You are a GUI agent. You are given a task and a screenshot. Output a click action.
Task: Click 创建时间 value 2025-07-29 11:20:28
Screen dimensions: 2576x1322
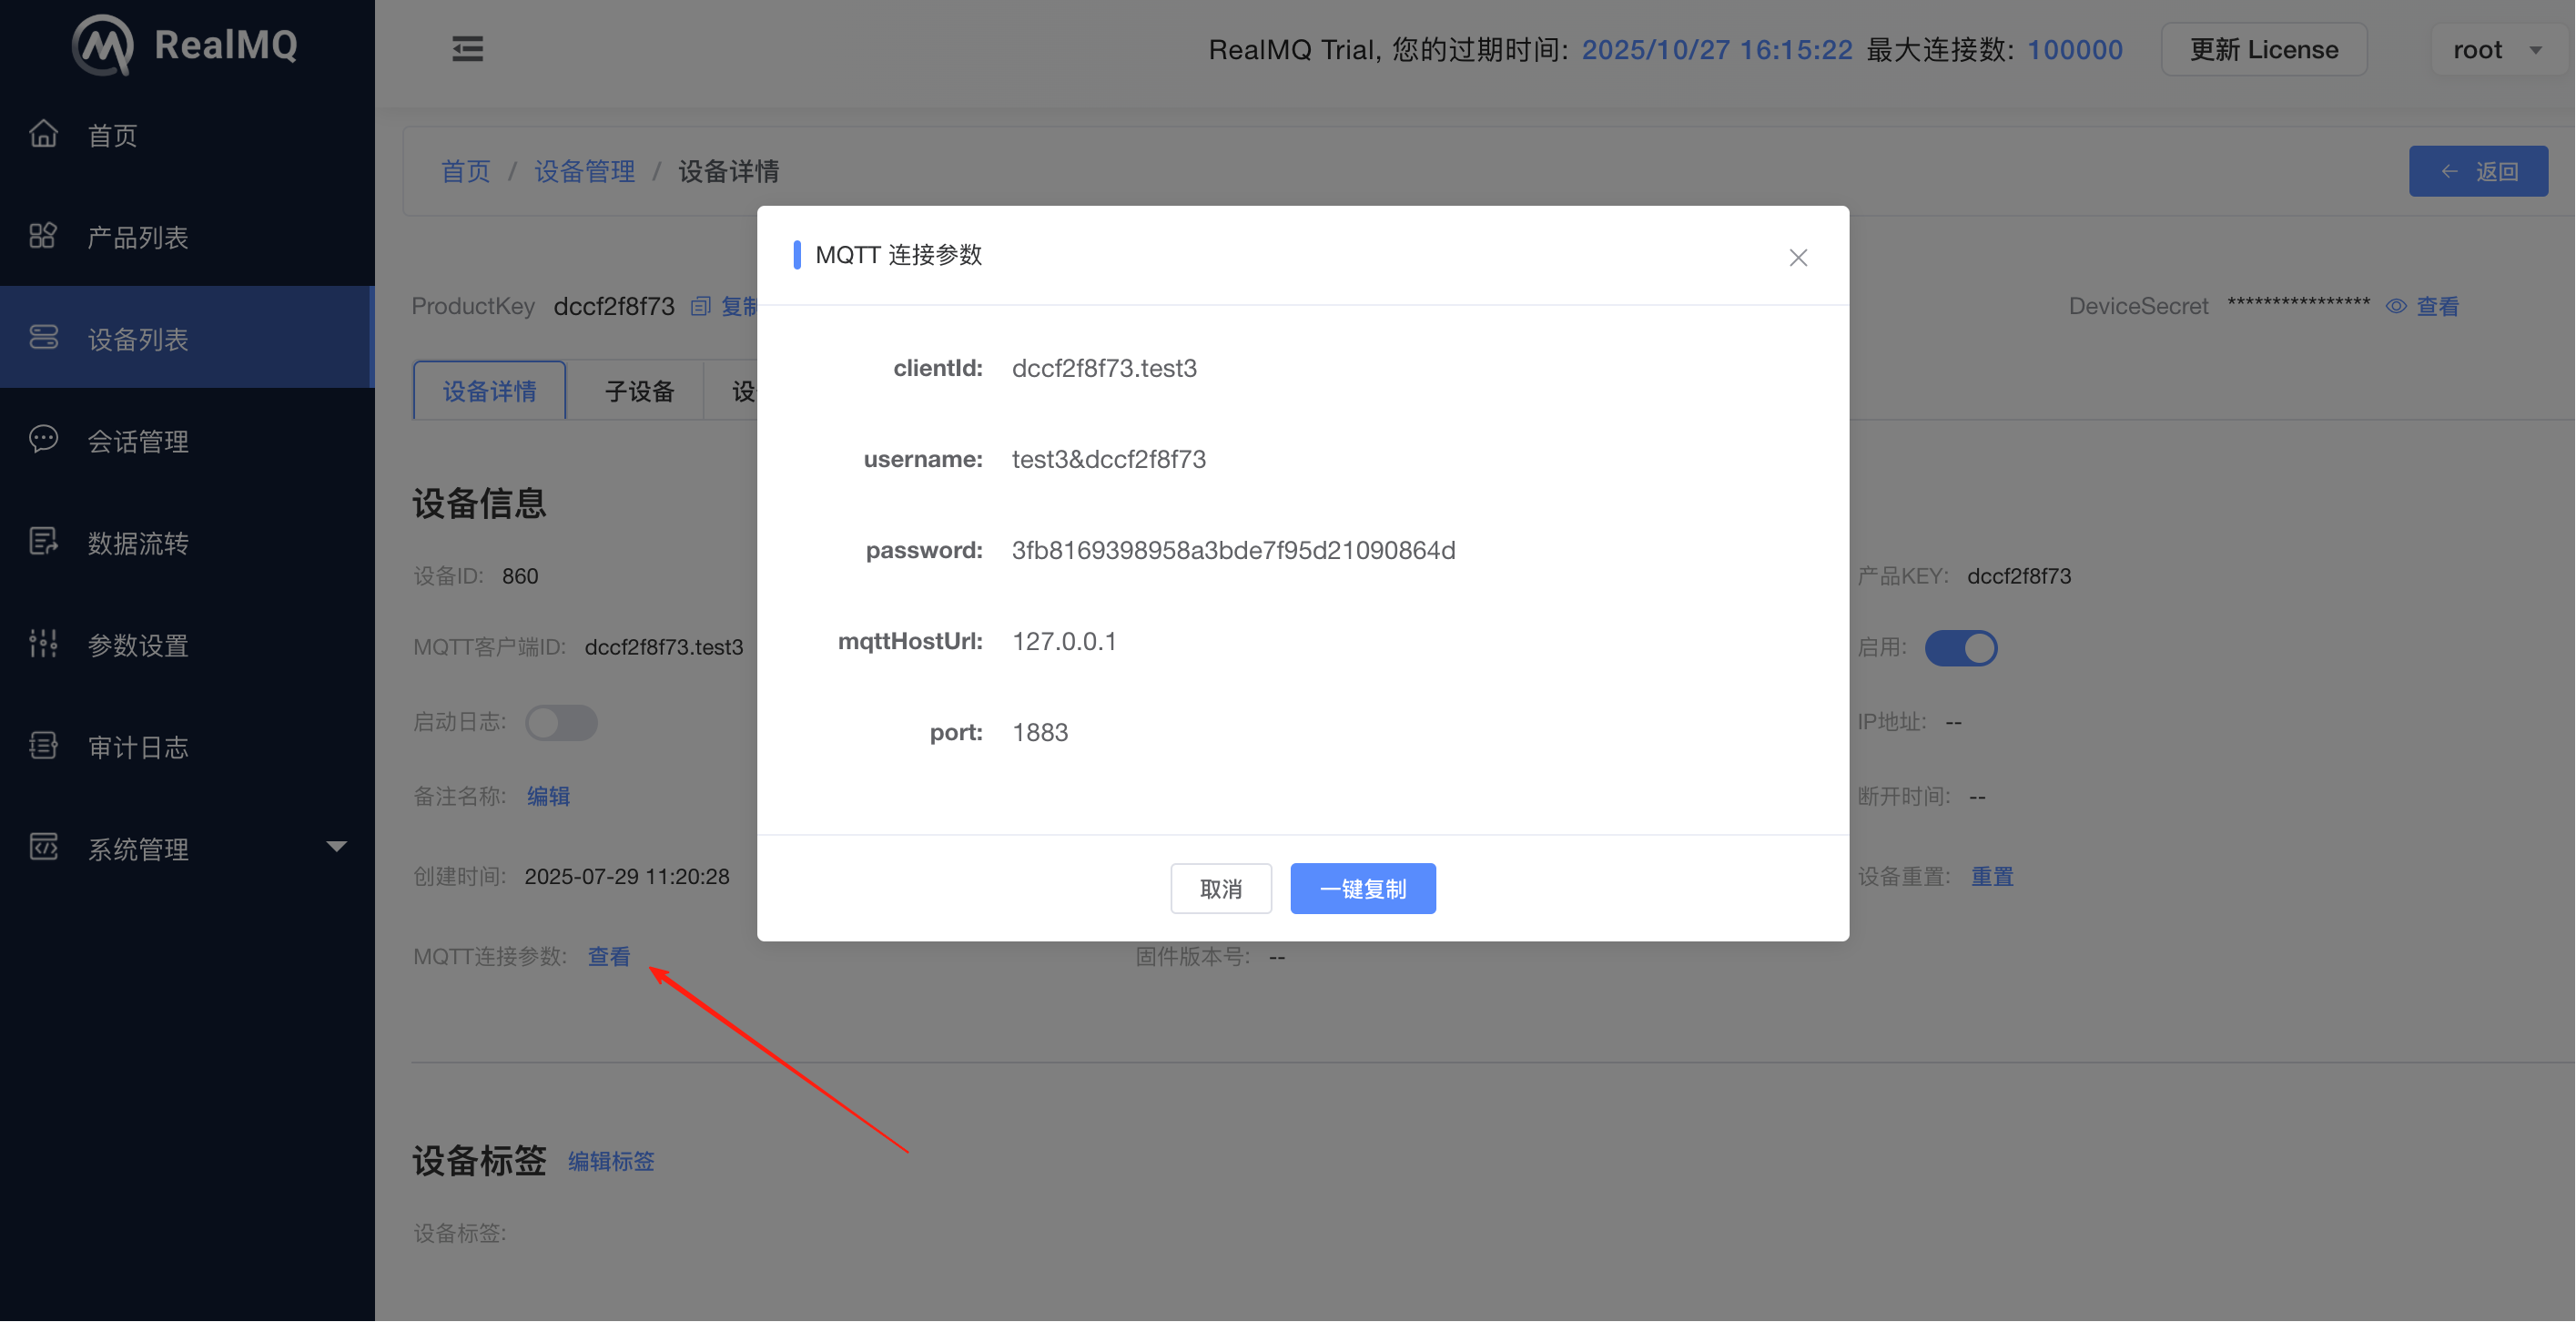click(x=627, y=876)
